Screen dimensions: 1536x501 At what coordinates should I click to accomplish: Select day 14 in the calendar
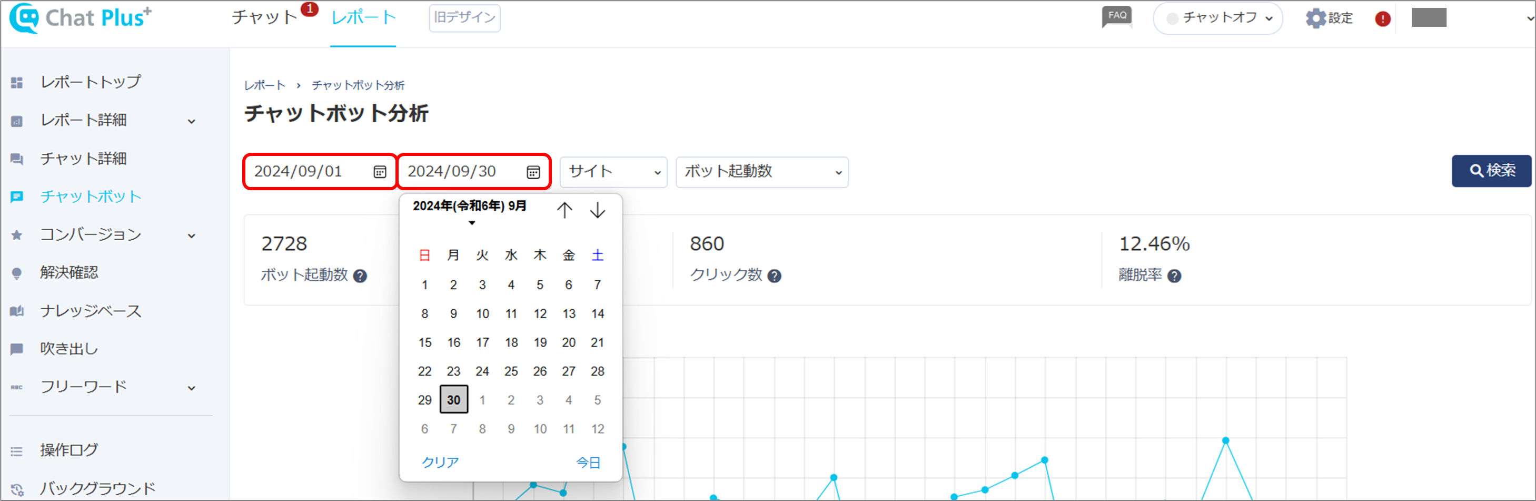pyautogui.click(x=598, y=314)
